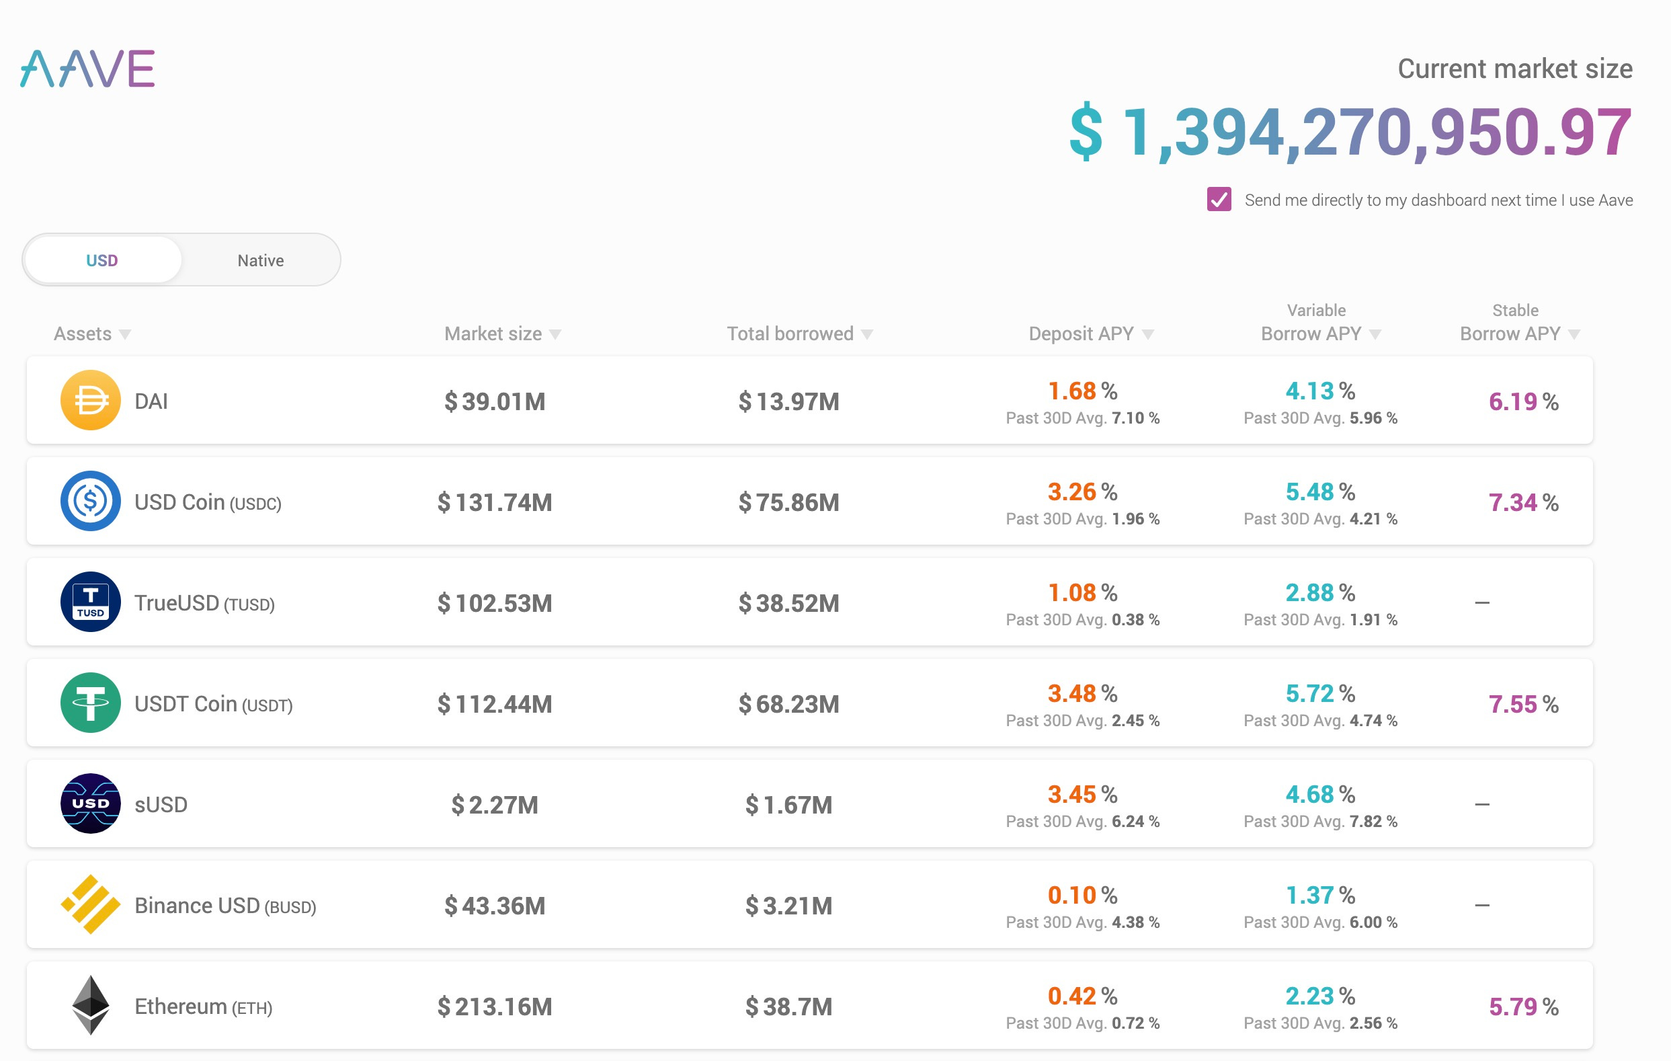Click USDC total borrowed $75.86M
The width and height of the screenshot is (1671, 1061).
click(789, 502)
